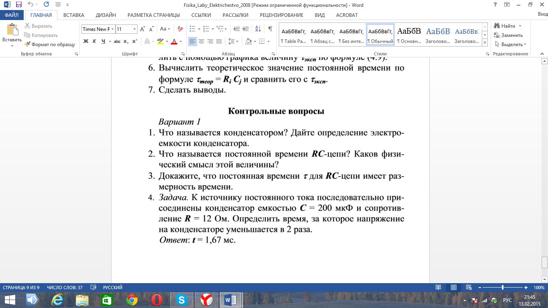Switch to the ДИЗАЙН tab

106,15
